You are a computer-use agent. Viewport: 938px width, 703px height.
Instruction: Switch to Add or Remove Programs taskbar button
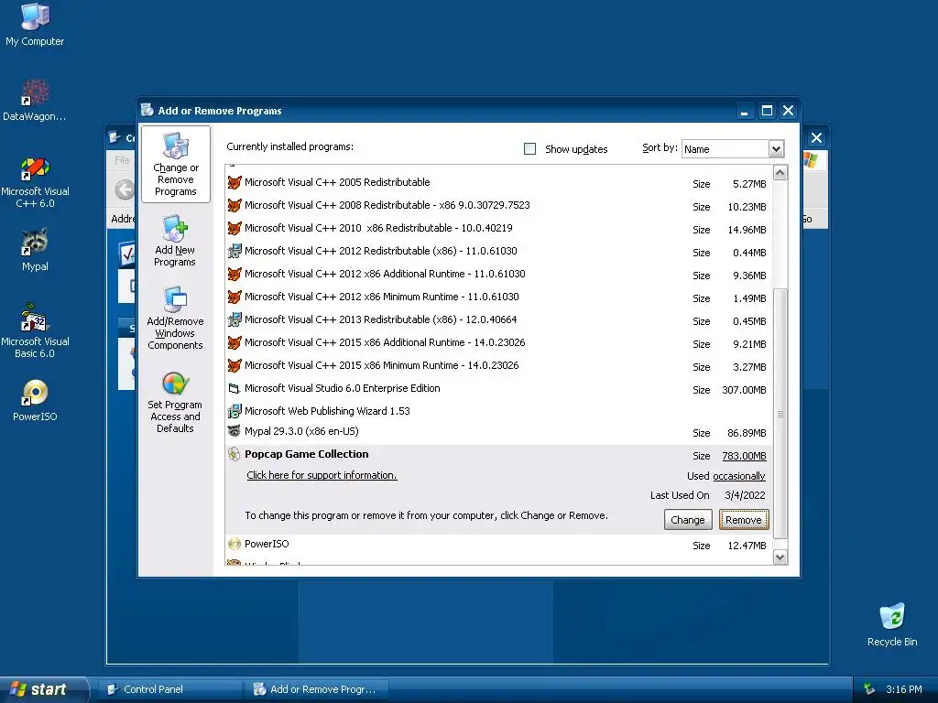(316, 689)
